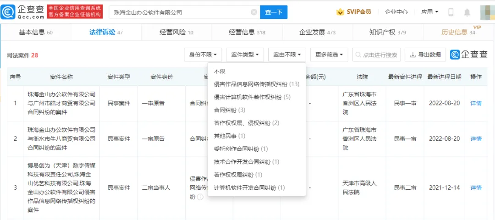Select 技术合作开发合同纠纷 (1) option
Image resolution: width=495 pixels, height=220 pixels.
[x=257, y=162]
